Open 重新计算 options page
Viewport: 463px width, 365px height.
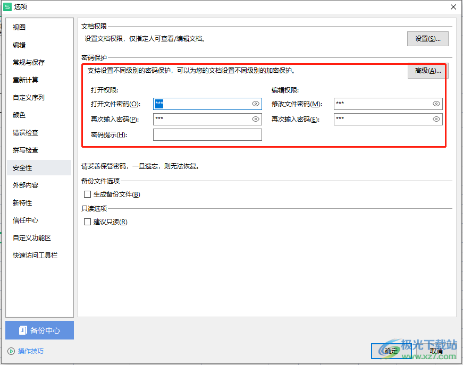pyautogui.click(x=39, y=80)
